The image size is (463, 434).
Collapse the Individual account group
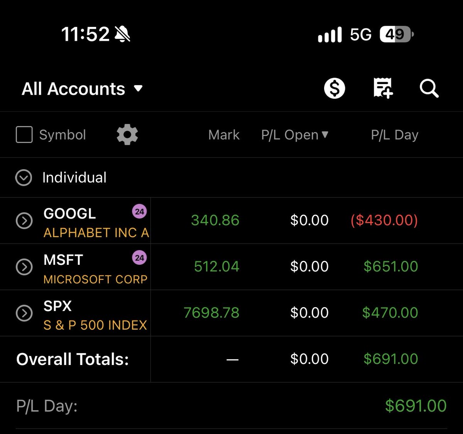tap(24, 178)
